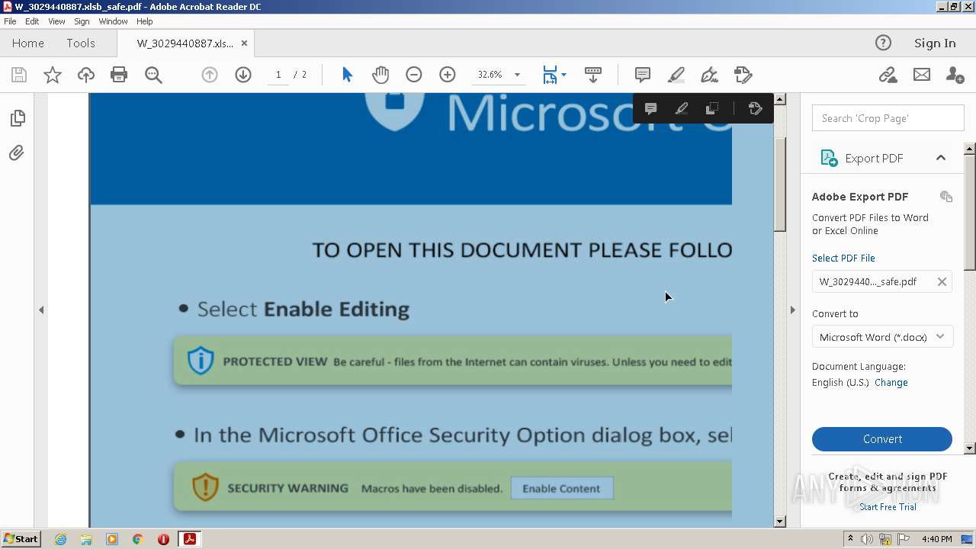Click the document vertical scrollbar thumb
Image resolution: width=976 pixels, height=549 pixels.
pos(779,185)
